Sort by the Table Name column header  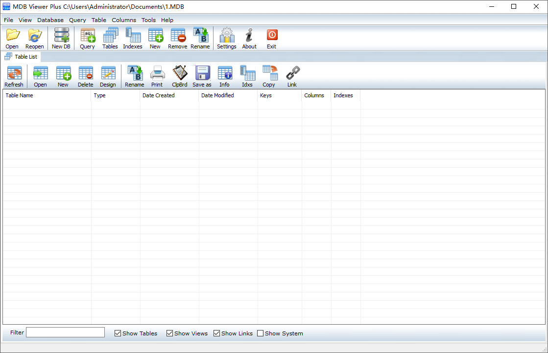(47, 95)
